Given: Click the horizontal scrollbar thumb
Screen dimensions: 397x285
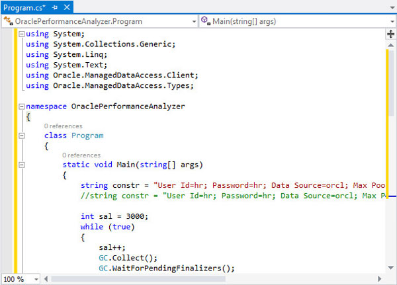Looking at the screenshot, I should [138, 279].
